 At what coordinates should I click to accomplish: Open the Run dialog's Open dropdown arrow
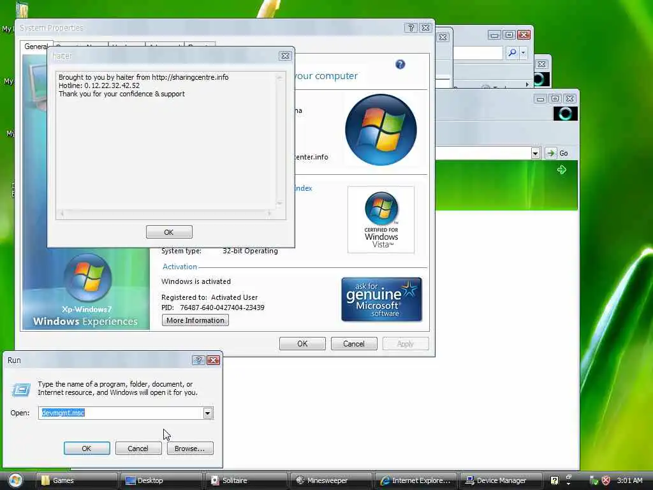(207, 413)
